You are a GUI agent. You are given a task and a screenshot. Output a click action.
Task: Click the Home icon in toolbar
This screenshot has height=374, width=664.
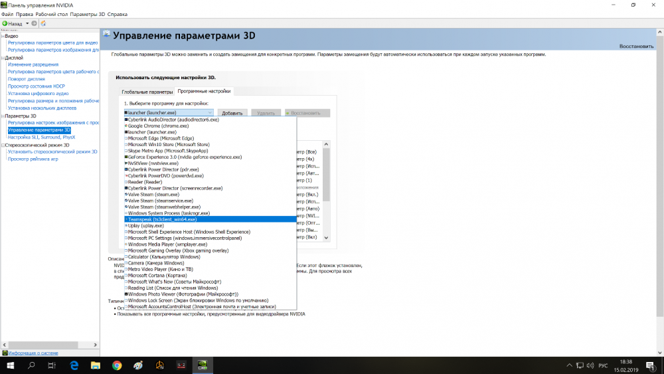click(x=43, y=24)
